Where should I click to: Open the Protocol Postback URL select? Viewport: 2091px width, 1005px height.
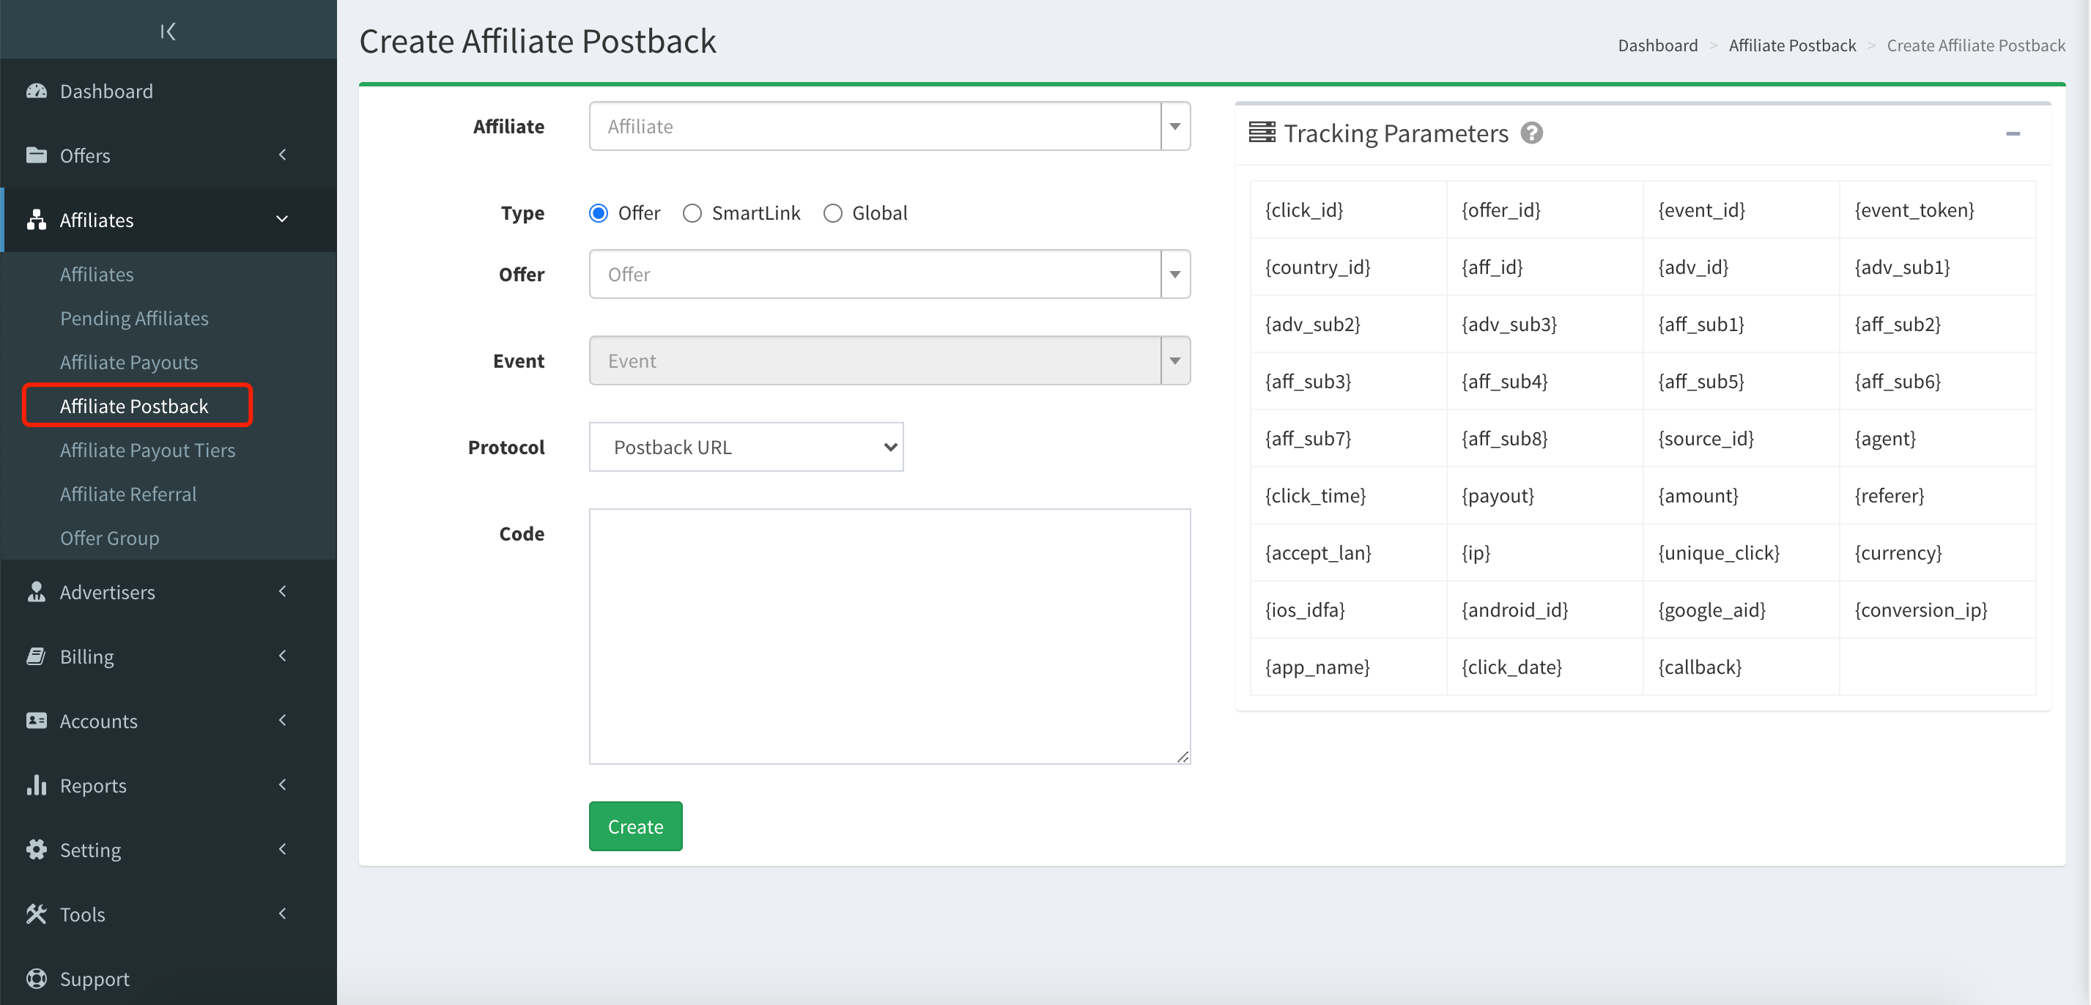click(x=746, y=447)
